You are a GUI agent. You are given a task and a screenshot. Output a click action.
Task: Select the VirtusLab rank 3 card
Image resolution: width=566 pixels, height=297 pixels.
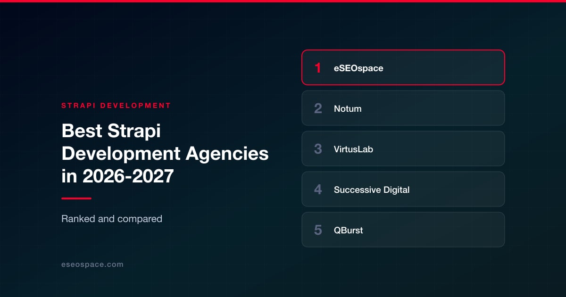403,148
